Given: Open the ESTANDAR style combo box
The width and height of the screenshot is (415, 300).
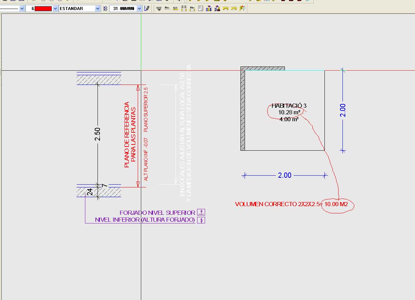Looking at the screenshot, I should pos(79,9).
